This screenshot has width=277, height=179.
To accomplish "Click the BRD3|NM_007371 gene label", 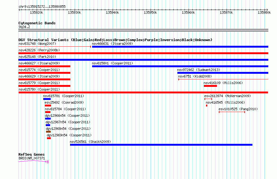I will click(x=32, y=158).
